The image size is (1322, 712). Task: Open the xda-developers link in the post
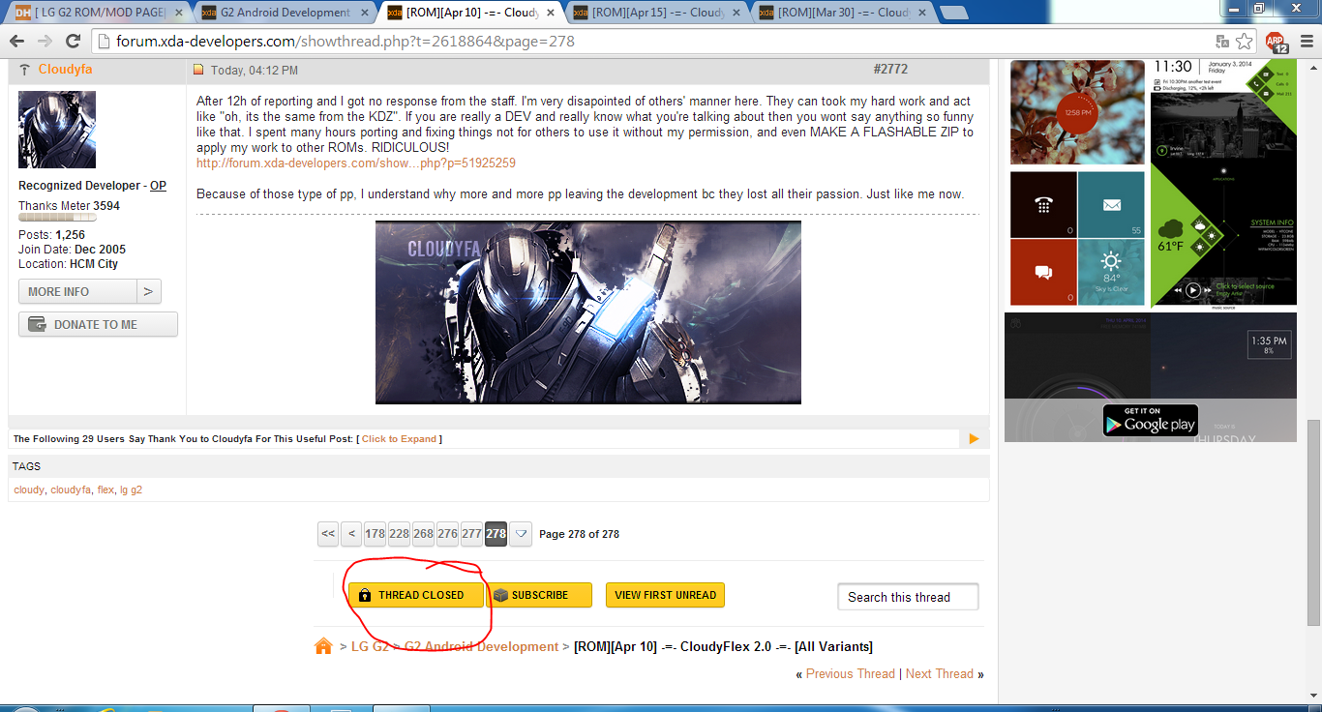[x=355, y=163]
